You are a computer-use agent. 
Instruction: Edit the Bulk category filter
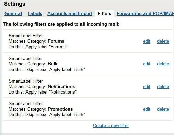[x=146, y=64]
